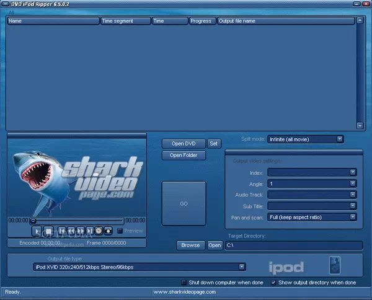Image resolution: width=372 pixels, height=300 pixels.
Task: Click Open next to Target Directory
Action: (215, 245)
